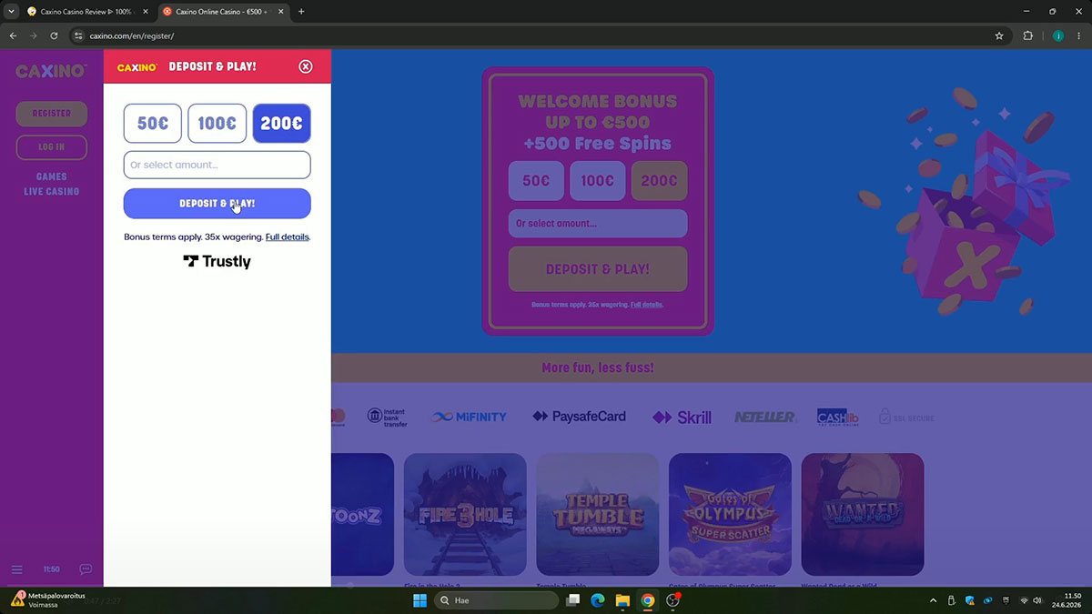This screenshot has height=614, width=1092.
Task: Click the Neteller payment logo
Action: 765,417
